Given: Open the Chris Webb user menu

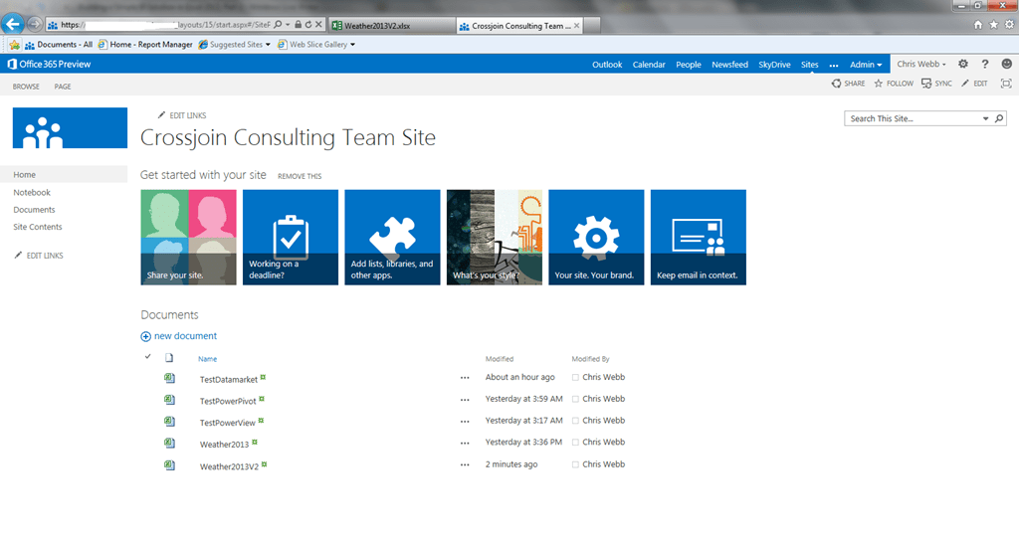Looking at the screenshot, I should click(x=920, y=64).
